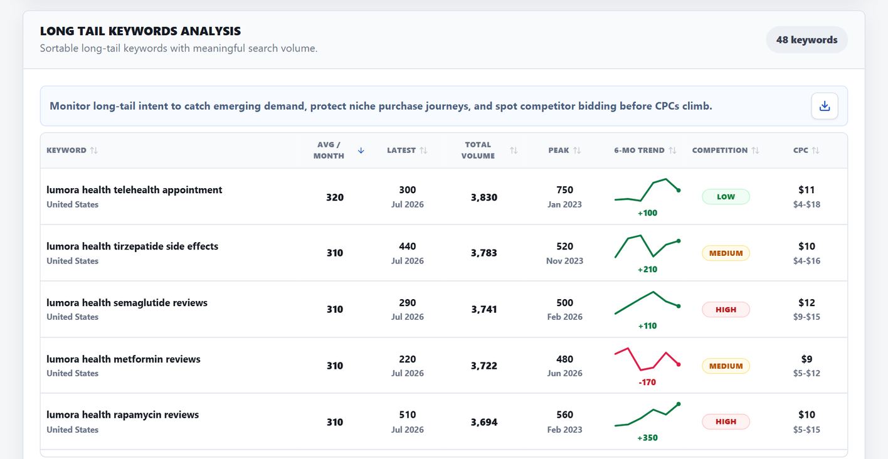Screen dimensions: 888x459
Task: Click MEDIUM badge in tirzepatide side effects row
Action: pyautogui.click(x=726, y=253)
